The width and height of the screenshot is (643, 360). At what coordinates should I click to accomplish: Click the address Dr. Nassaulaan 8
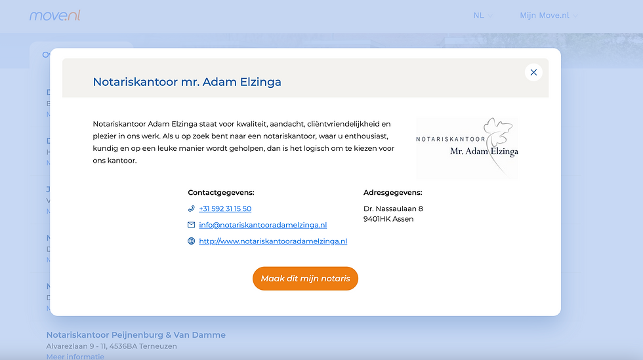[393, 209]
